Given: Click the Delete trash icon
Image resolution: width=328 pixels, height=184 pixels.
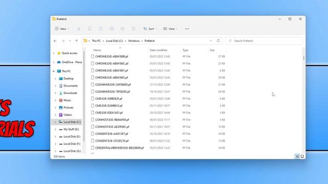Looking at the screenshot, I should (133, 29).
